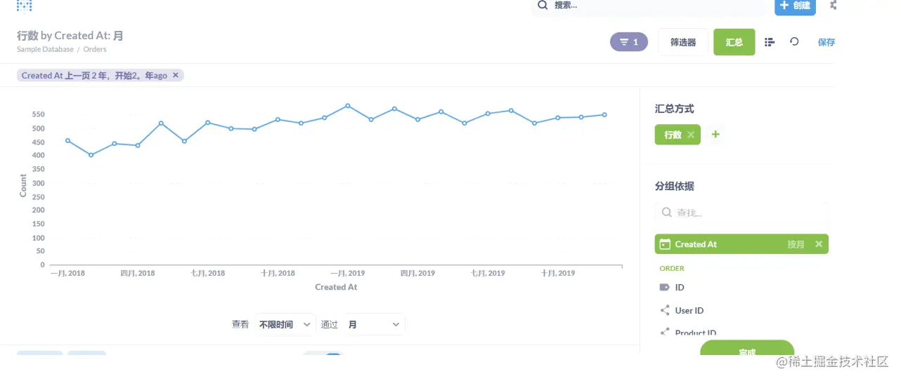Viewport: 901px width, 381px height.
Task: Open the settings gear icon
Action: pos(833,6)
